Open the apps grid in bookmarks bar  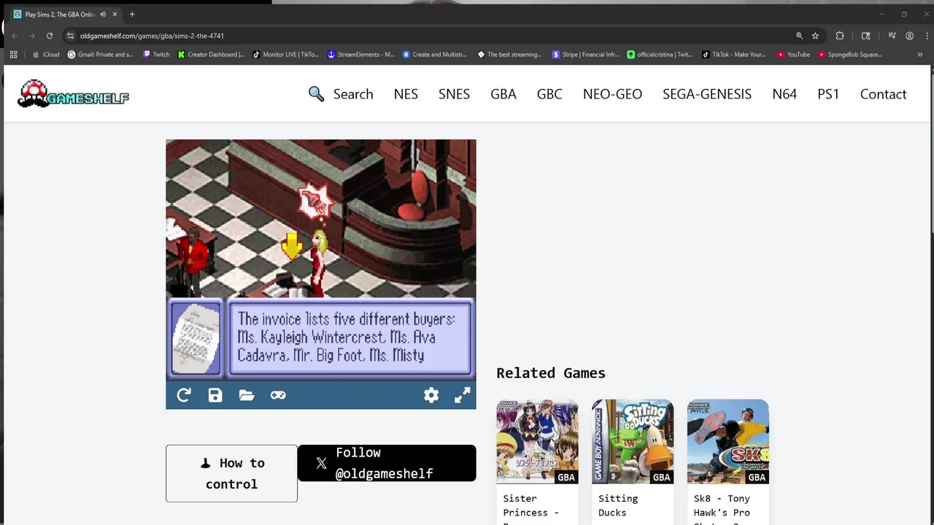coord(13,55)
